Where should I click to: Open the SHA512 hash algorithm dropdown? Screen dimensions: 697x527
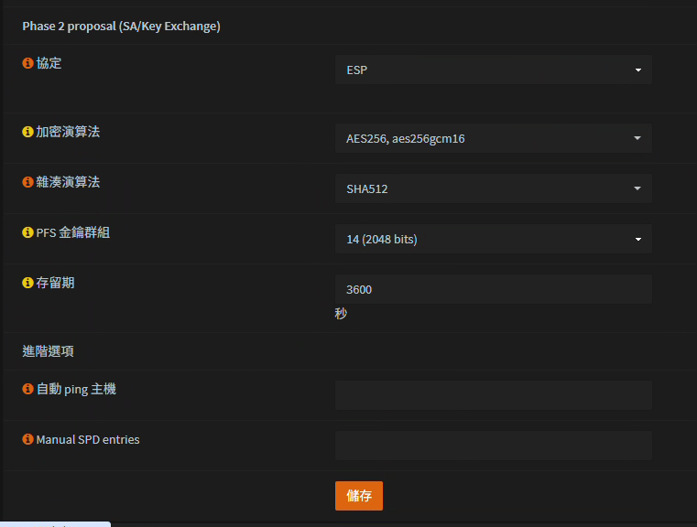(x=494, y=188)
